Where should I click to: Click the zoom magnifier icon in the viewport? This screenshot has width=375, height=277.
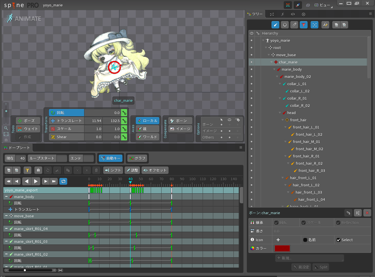point(6,128)
